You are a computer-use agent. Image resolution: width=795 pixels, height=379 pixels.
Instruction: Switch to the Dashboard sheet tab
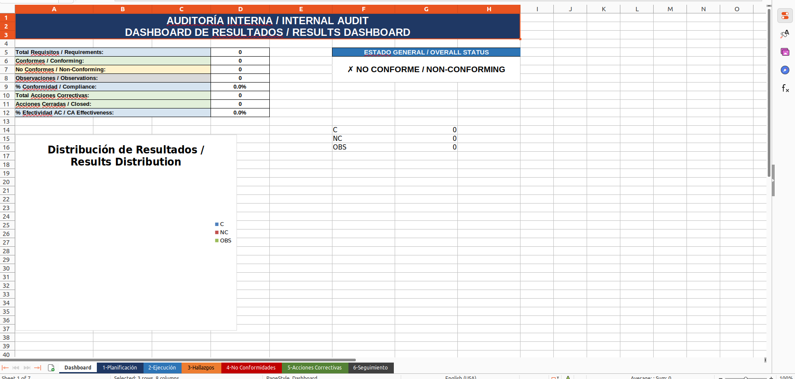[x=78, y=368]
